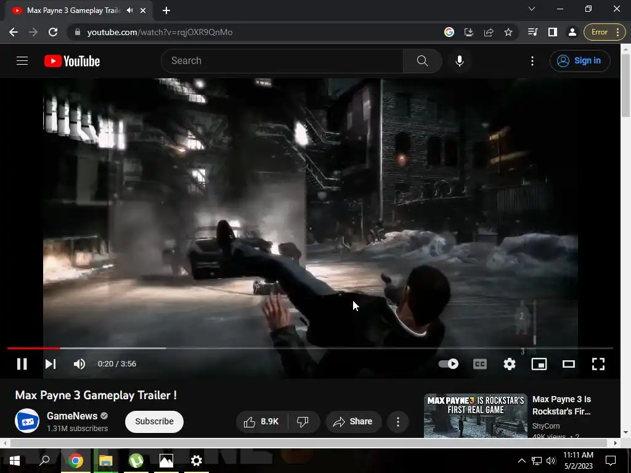
Task: Open File Explorer from taskbar
Action: 106,461
